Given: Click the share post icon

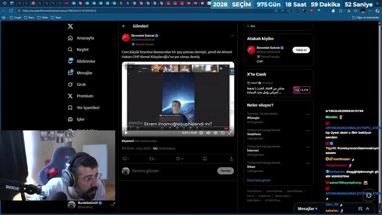Looking at the screenshot, I should click(x=231, y=159).
